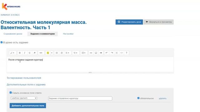Open the line height dropdown
Image resolution: width=200 pixels, height=112 pixels.
click(x=76, y=53)
